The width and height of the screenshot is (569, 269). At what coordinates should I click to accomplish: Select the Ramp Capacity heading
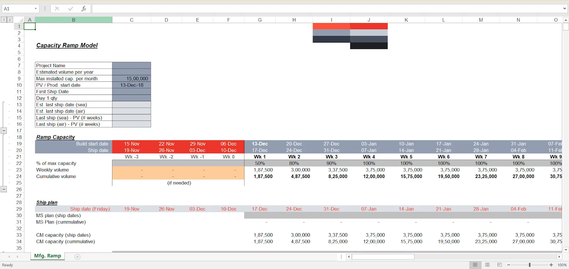click(55, 137)
